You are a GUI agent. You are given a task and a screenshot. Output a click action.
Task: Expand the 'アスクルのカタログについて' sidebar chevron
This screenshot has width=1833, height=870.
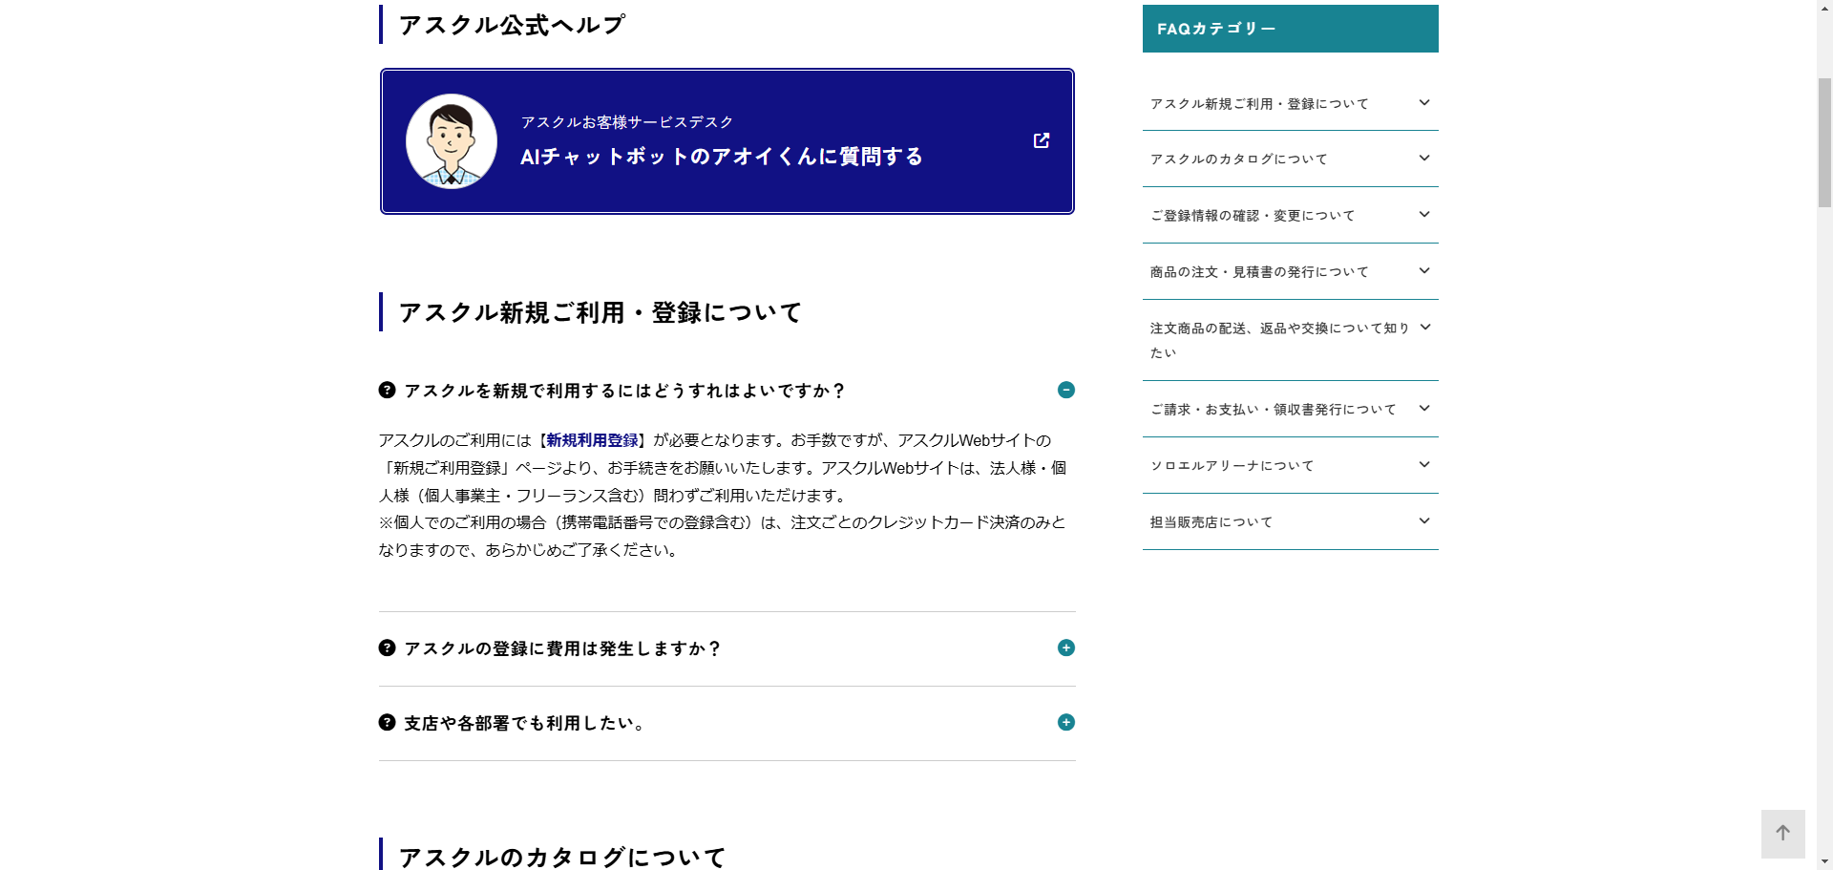(x=1424, y=158)
